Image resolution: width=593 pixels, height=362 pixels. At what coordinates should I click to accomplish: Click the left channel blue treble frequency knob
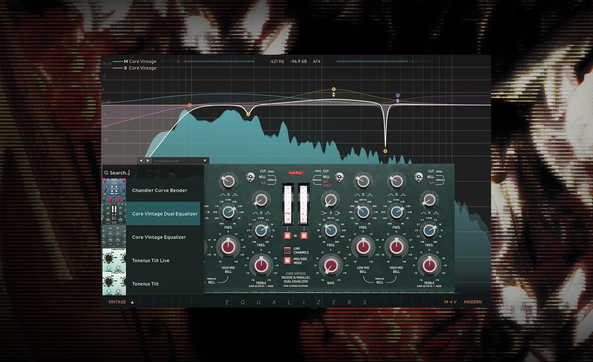coord(261,230)
